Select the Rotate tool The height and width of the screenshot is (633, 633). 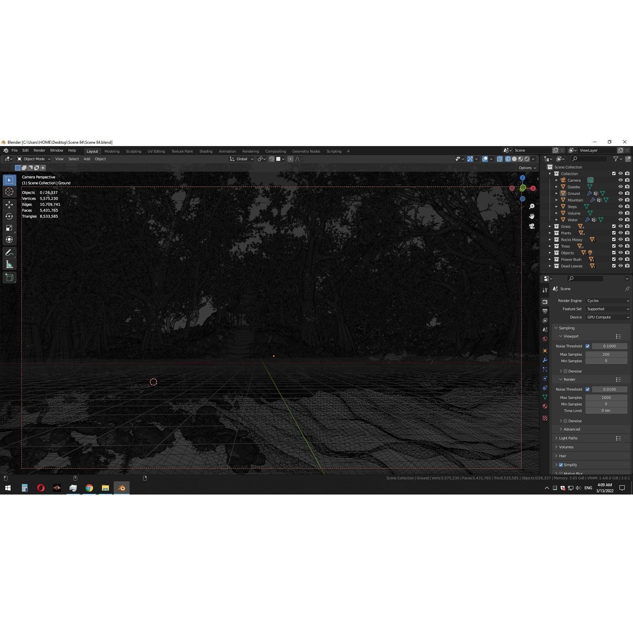tap(9, 216)
